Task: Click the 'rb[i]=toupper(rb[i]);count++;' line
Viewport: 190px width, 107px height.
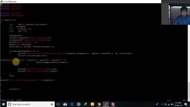Action: tap(52, 62)
